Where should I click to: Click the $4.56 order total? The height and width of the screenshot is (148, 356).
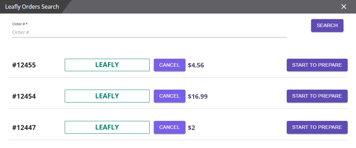coord(196,65)
